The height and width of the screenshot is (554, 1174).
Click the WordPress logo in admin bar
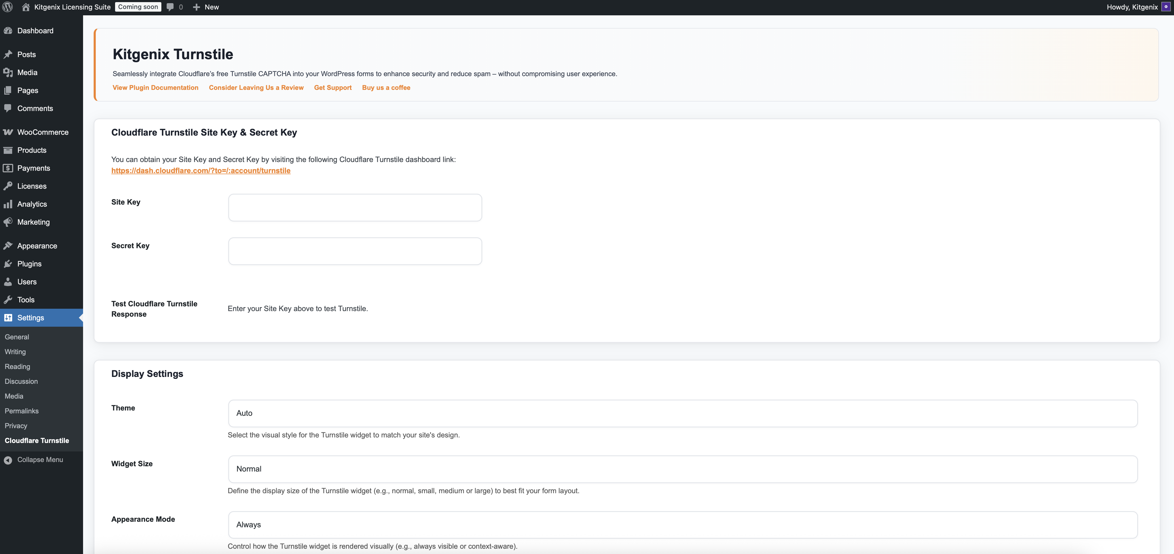pos(7,7)
